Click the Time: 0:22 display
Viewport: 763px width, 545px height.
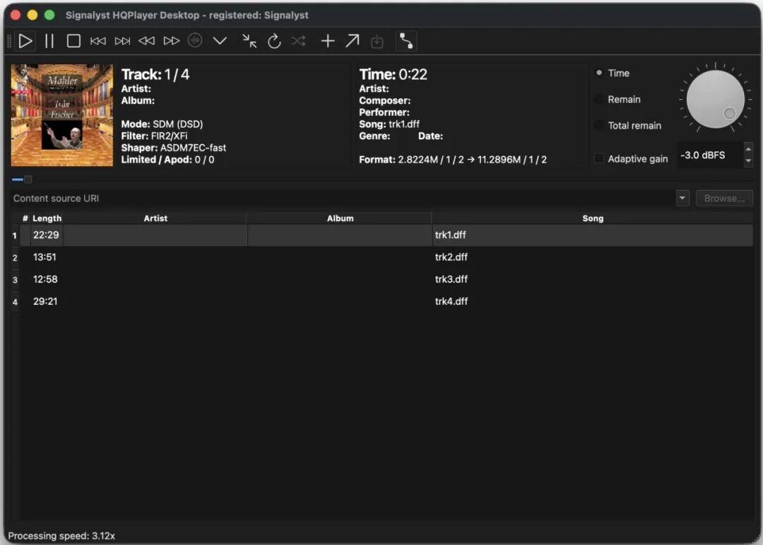click(394, 74)
